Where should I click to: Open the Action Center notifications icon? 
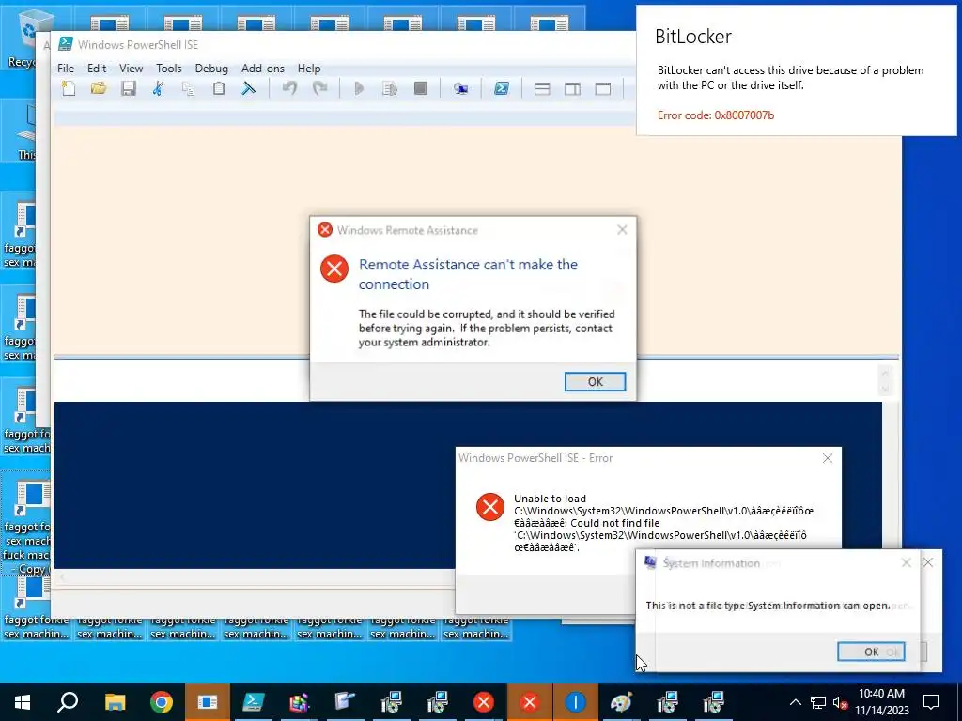[931, 702]
